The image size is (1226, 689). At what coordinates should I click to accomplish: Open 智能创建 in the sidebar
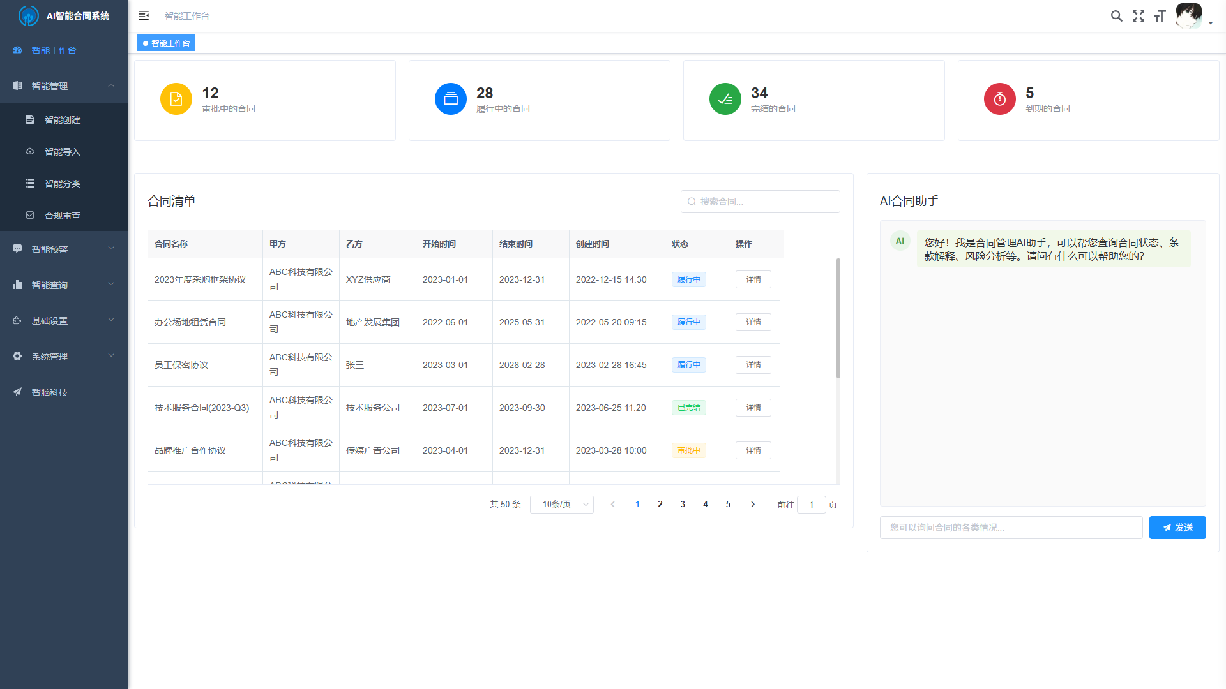(63, 120)
